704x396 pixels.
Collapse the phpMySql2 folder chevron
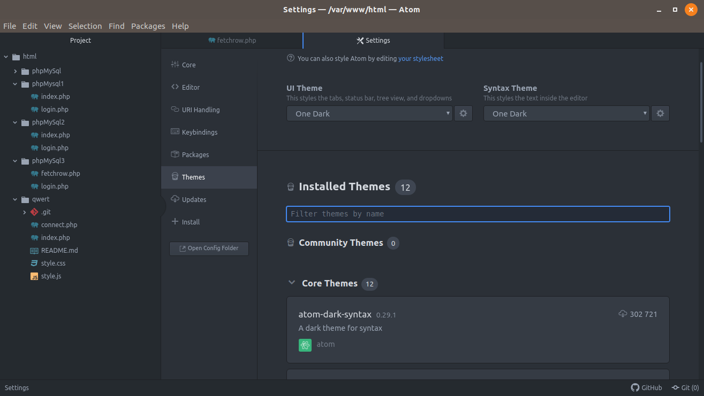pos(16,122)
